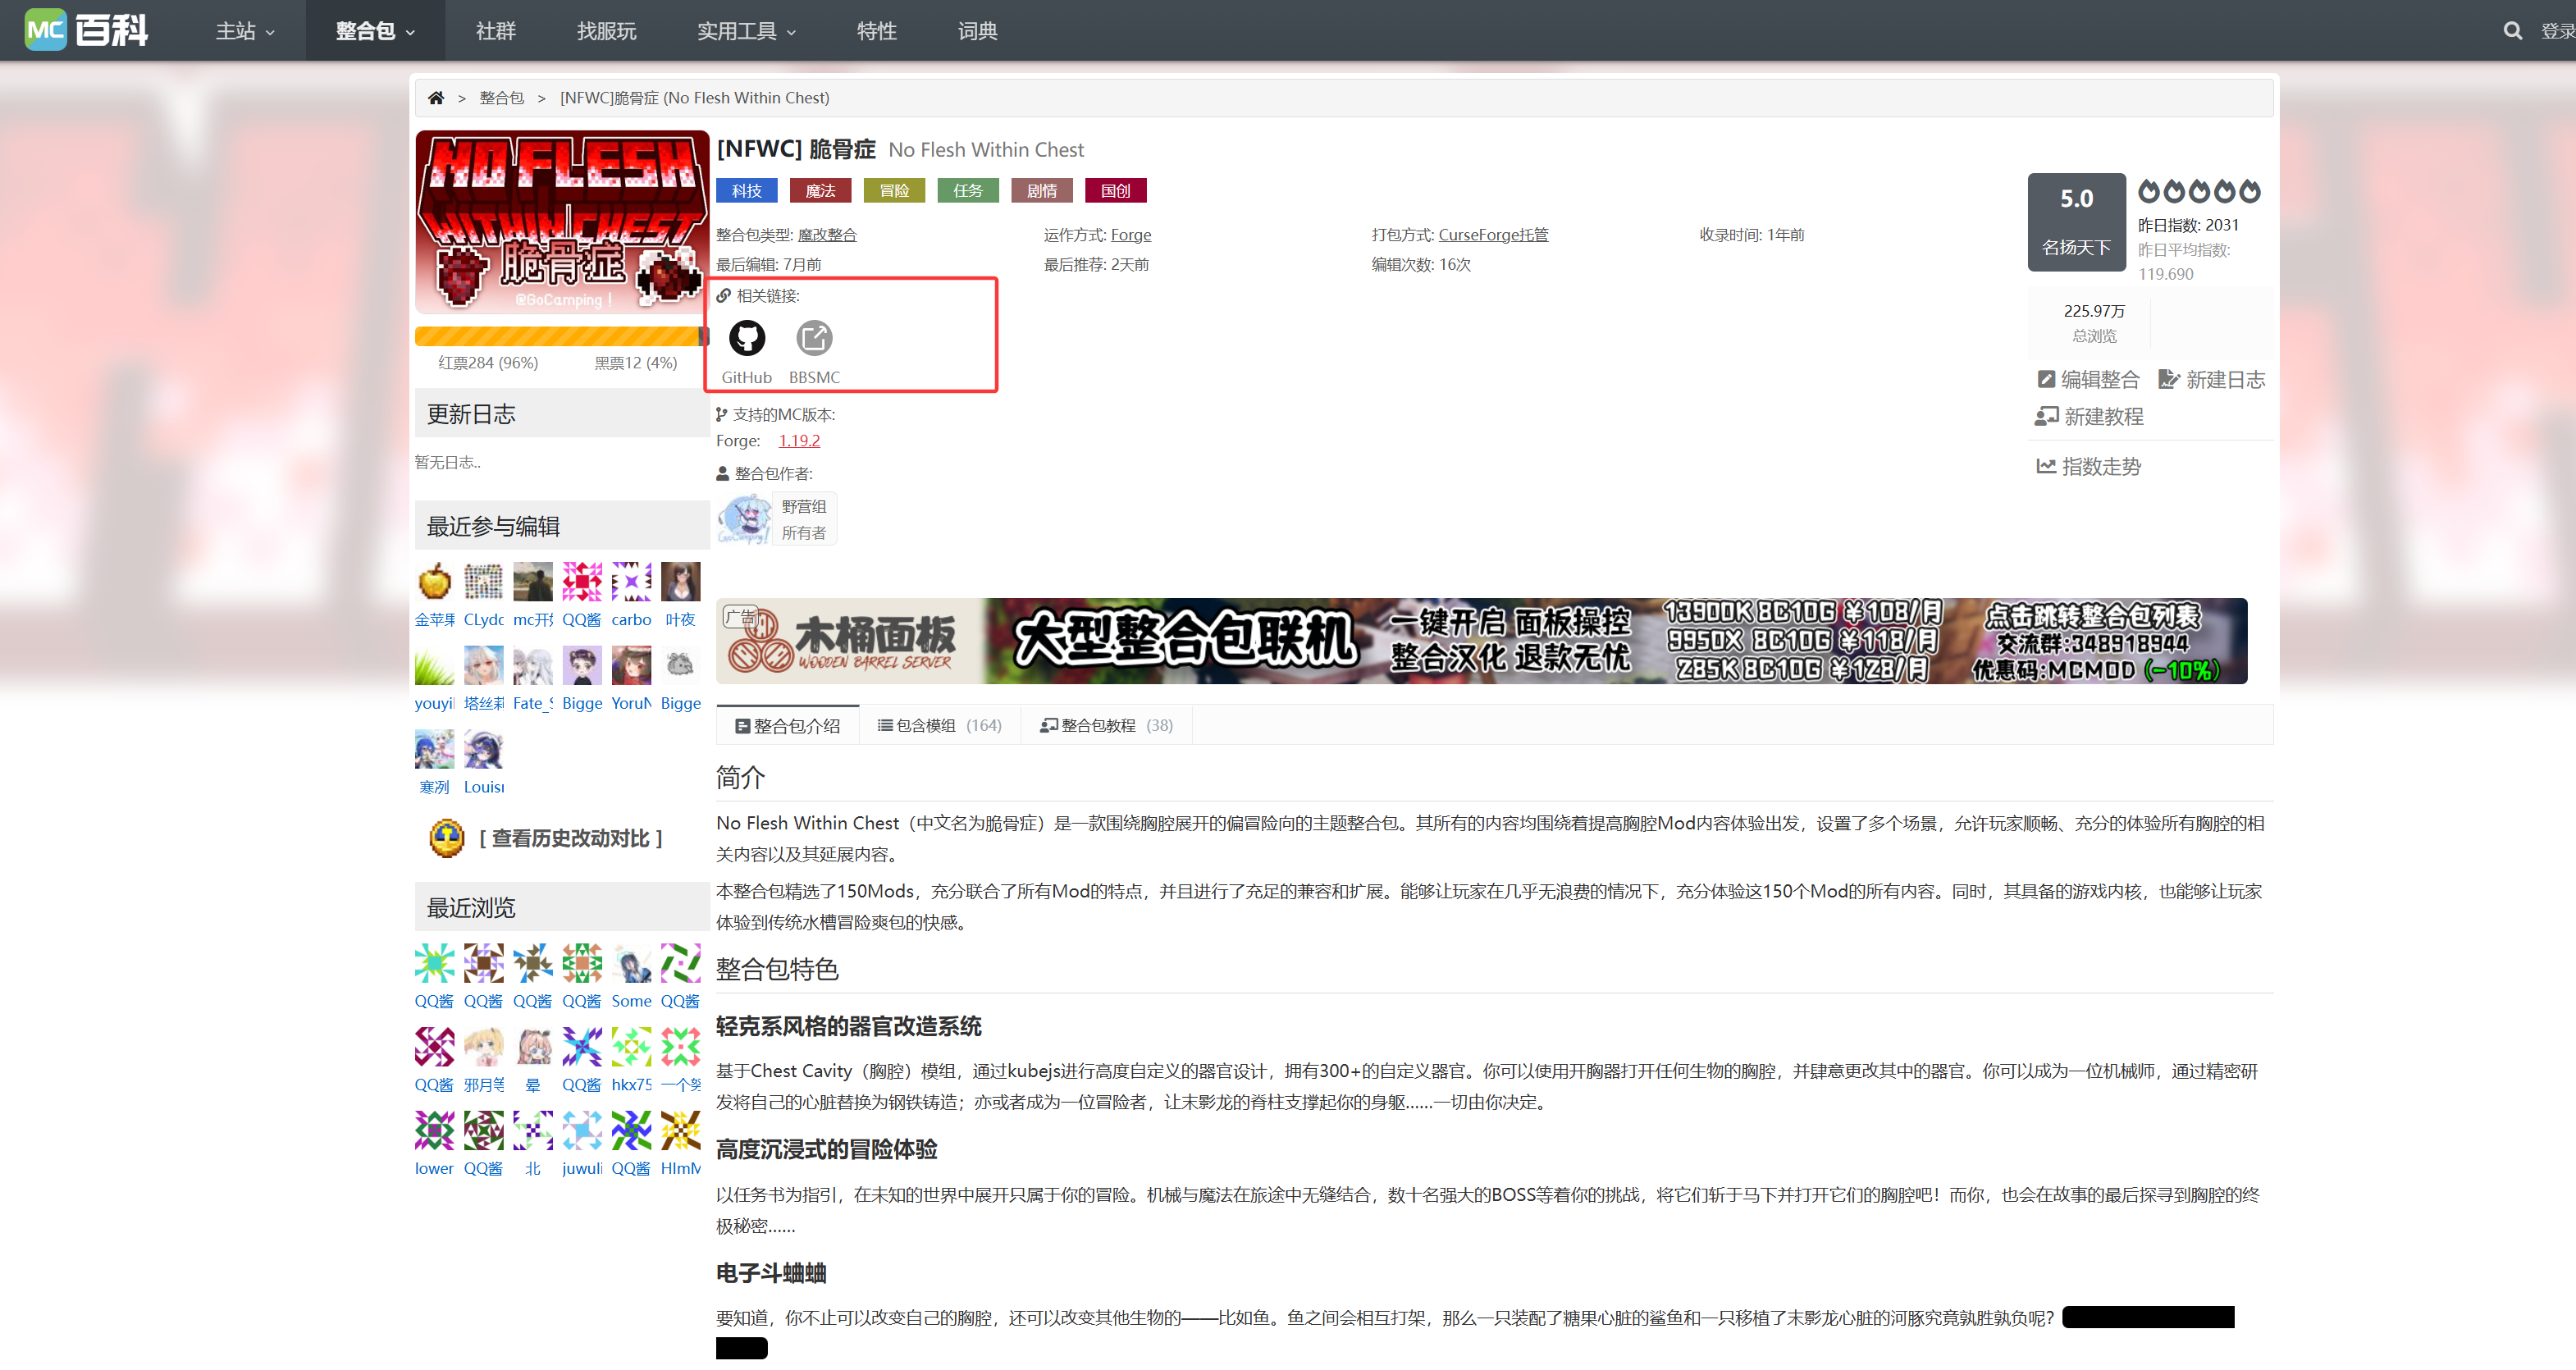Open the Clydc editor avatar
Image resolution: width=2576 pixels, height=1370 pixels.
(x=484, y=582)
